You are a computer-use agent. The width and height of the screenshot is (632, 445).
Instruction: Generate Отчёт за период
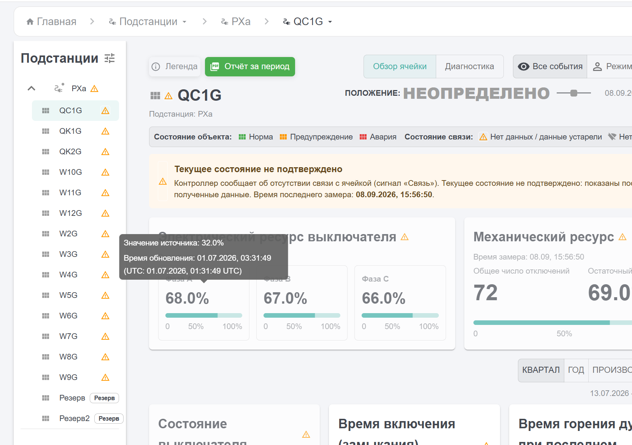tap(250, 67)
